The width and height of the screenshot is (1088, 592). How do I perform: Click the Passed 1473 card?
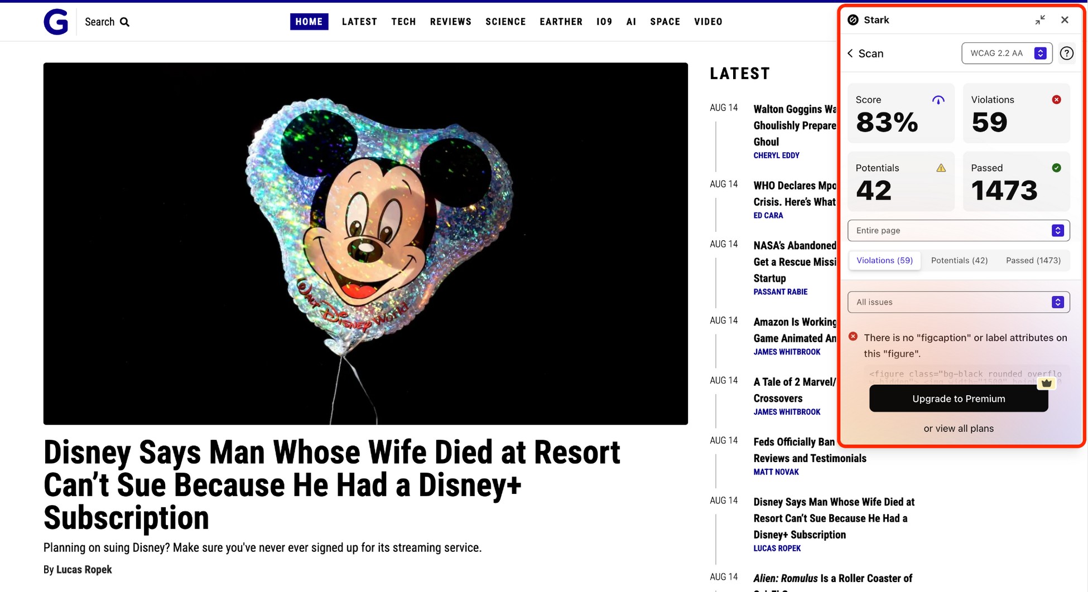click(1017, 181)
